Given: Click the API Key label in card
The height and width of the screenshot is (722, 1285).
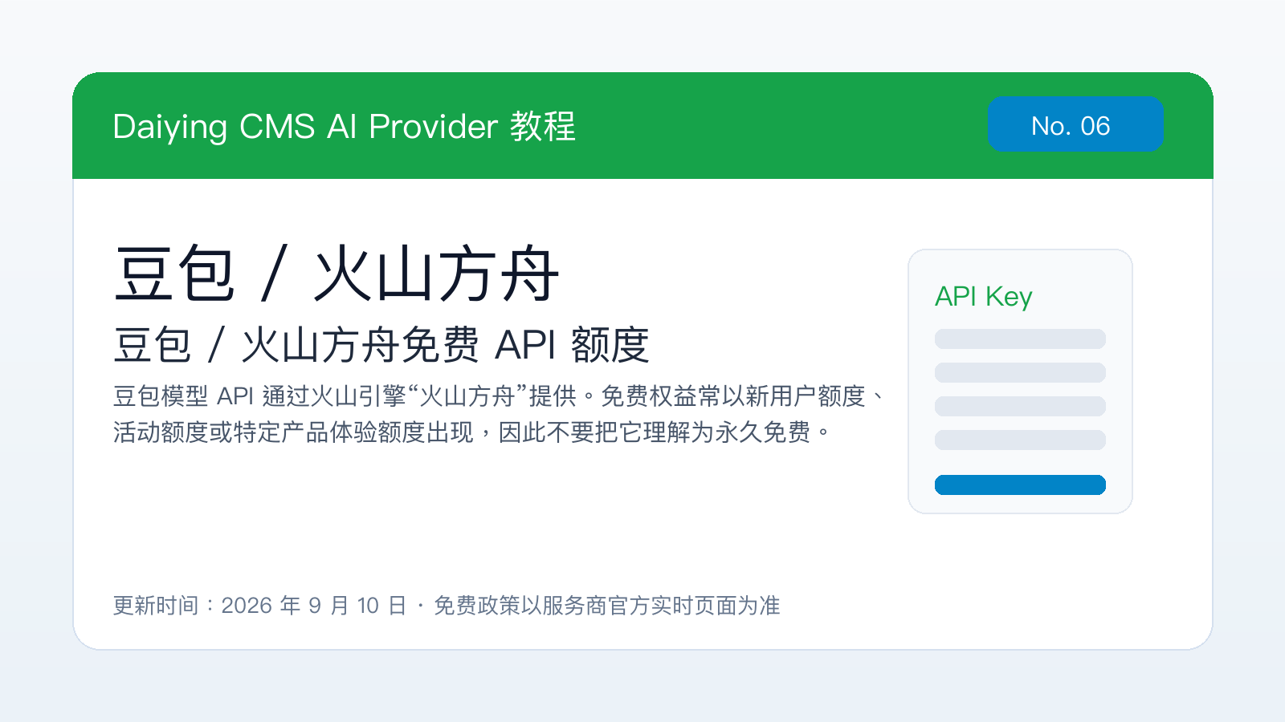Looking at the screenshot, I should click(x=983, y=297).
